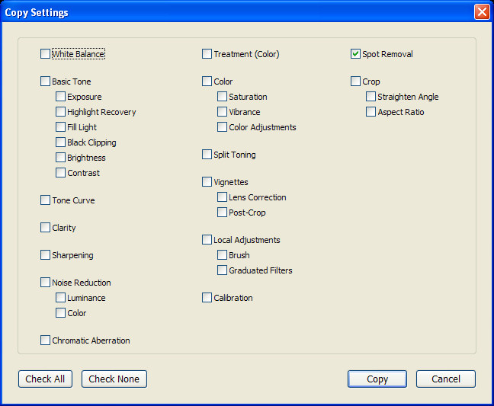Select the Split Toning checkbox
The width and height of the screenshot is (494, 406).
tap(207, 155)
